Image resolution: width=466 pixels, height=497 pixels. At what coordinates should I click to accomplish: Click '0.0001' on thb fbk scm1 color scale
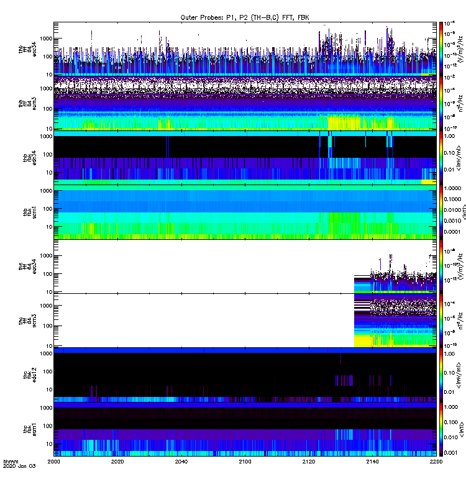coord(452,232)
